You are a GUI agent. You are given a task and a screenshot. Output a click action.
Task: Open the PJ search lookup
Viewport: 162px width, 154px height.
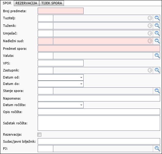pyautogui.click(x=157, y=148)
